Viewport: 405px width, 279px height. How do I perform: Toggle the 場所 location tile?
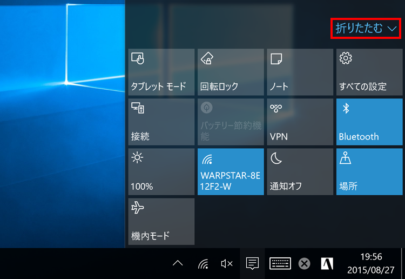pos(369,171)
